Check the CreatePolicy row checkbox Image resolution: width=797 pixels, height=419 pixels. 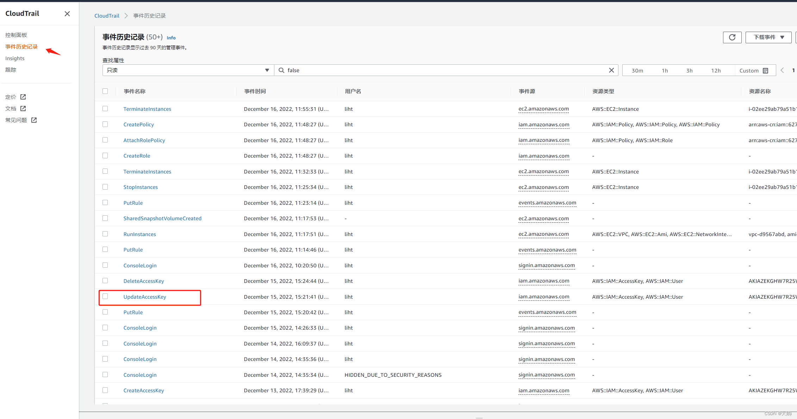pos(105,124)
